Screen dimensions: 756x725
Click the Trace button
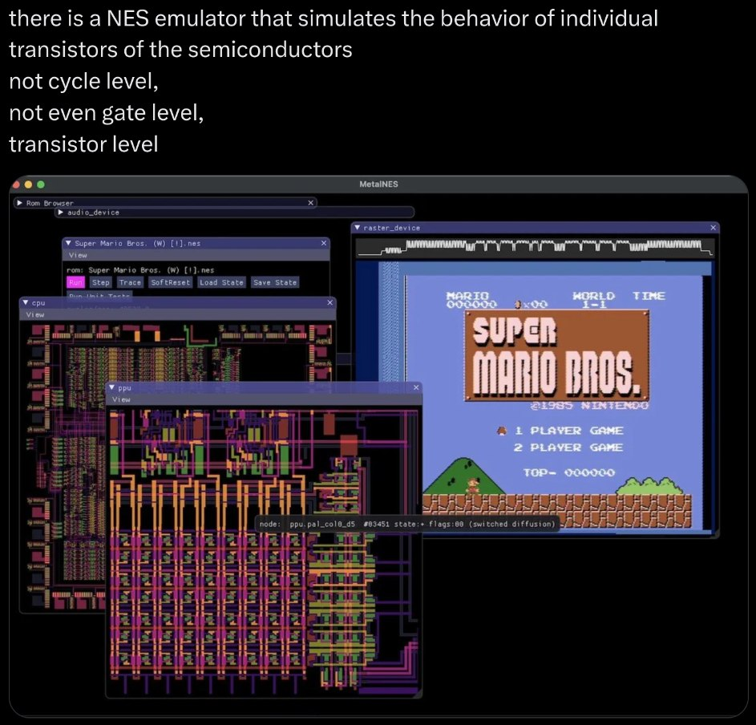click(x=130, y=282)
